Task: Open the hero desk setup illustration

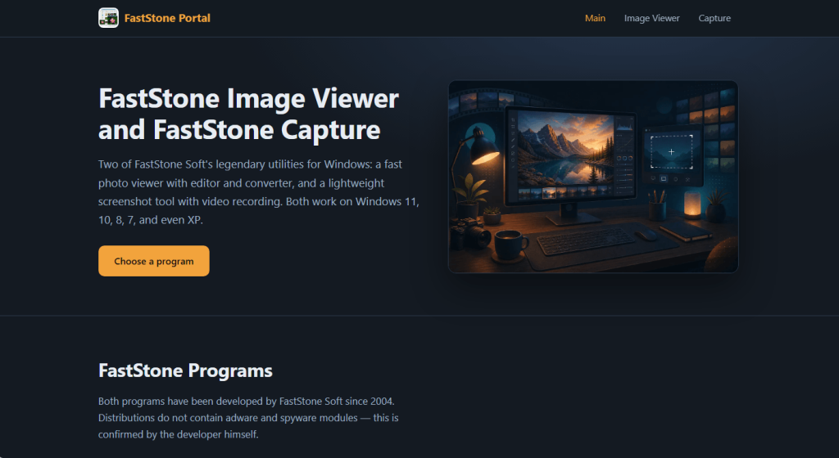Action: (593, 177)
